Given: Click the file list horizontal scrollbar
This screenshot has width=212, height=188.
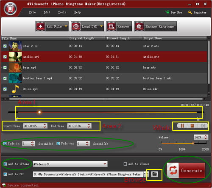Looking at the screenshot, I should (106, 99).
